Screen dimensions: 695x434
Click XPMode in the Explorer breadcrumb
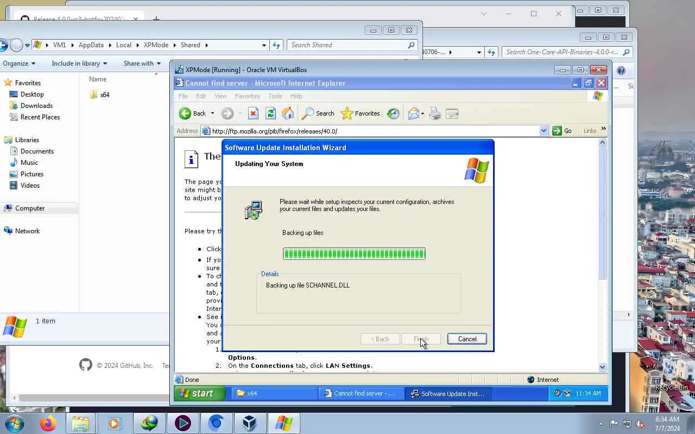pos(156,45)
